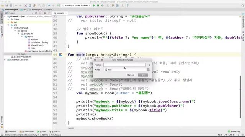This screenshot has width=245, height=137.
Task: Collapse the src folder
Action: click(x=8, y=25)
